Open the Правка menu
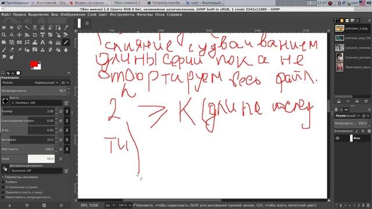Screen dimensions: 372x209 pyautogui.click(x=19, y=15)
